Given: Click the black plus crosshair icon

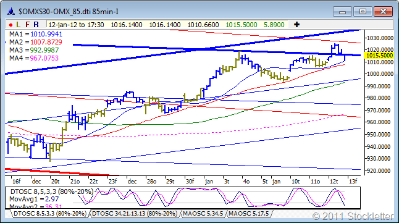Looking at the screenshot, I should point(296,25).
